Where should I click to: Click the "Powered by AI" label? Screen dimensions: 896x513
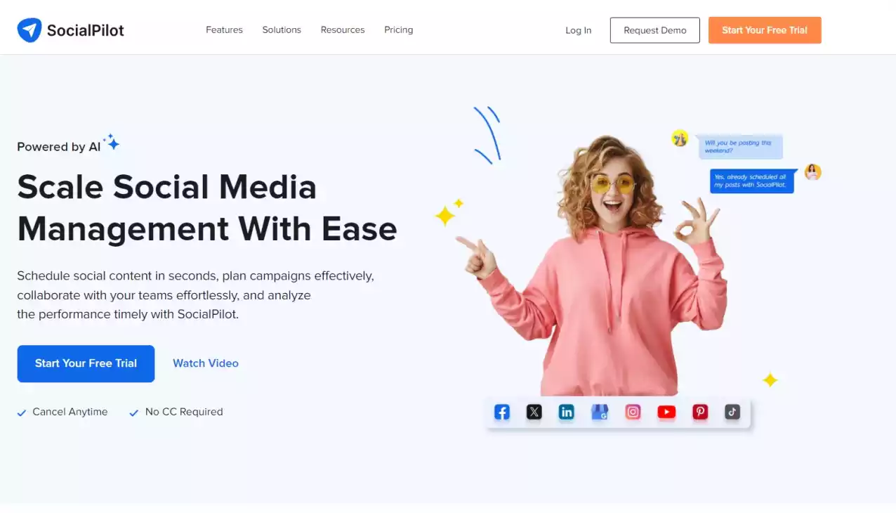pos(59,147)
